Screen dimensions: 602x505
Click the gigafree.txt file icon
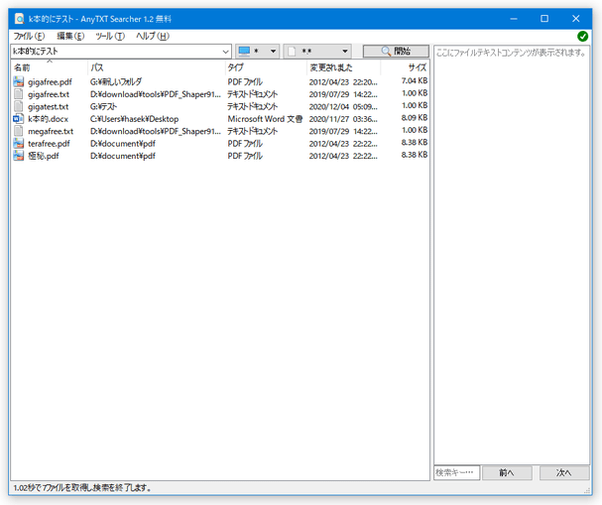point(19,93)
